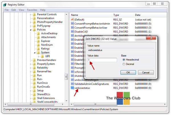Click the Registry Editor title bar icon
This screenshot has width=171, height=115.
click(5, 5)
